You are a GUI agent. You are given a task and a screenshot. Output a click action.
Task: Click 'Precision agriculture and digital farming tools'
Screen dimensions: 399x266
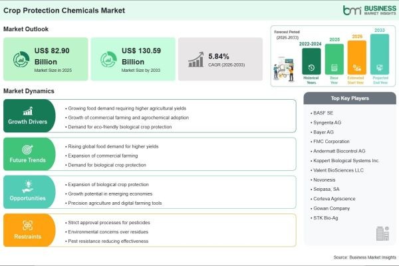pyautogui.click(x=114, y=203)
